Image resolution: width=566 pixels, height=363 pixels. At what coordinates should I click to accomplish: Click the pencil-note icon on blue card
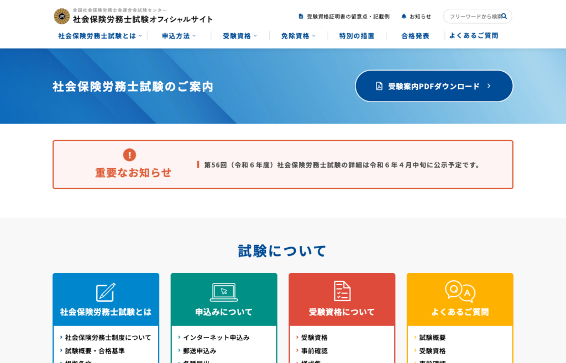click(106, 292)
